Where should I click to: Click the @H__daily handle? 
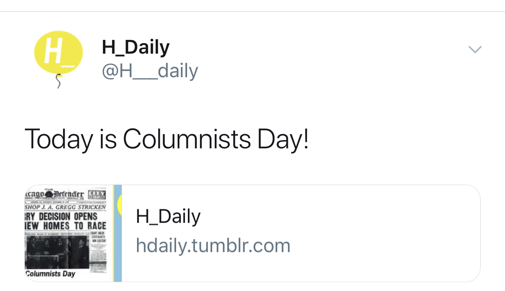click(x=150, y=71)
